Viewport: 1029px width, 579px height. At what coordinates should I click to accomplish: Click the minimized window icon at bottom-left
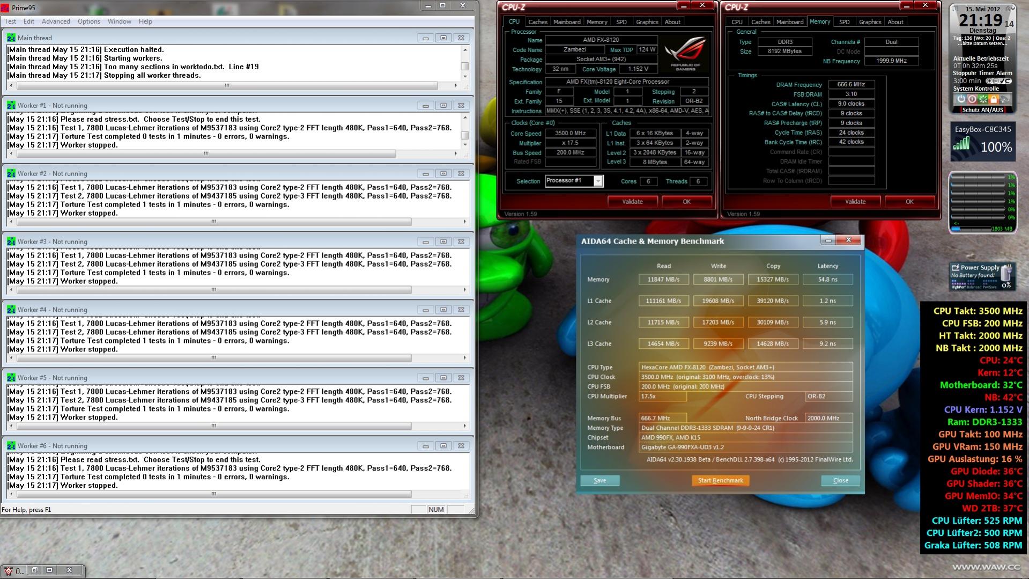(8, 570)
